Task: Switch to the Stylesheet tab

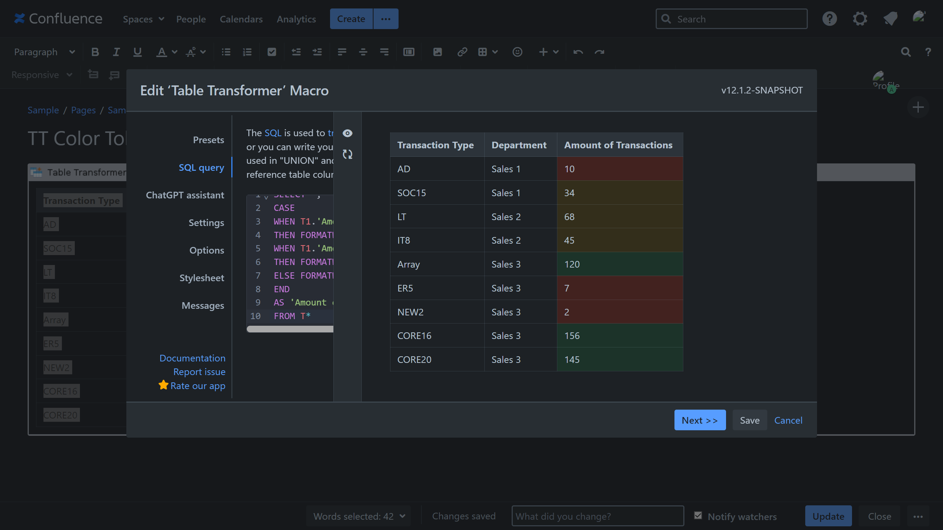Action: coord(201,278)
